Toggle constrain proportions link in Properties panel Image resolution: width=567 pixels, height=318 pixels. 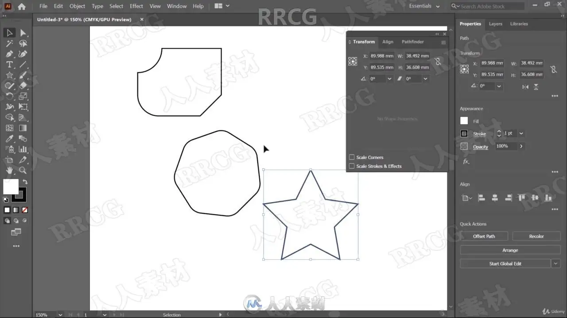553,69
